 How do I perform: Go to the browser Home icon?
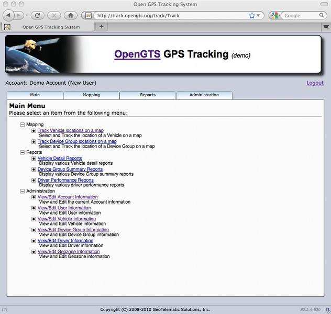[x=71, y=15]
